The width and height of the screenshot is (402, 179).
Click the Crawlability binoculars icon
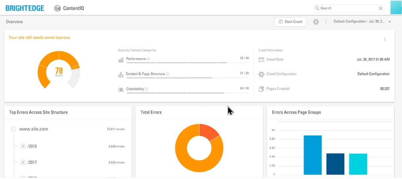(121, 90)
